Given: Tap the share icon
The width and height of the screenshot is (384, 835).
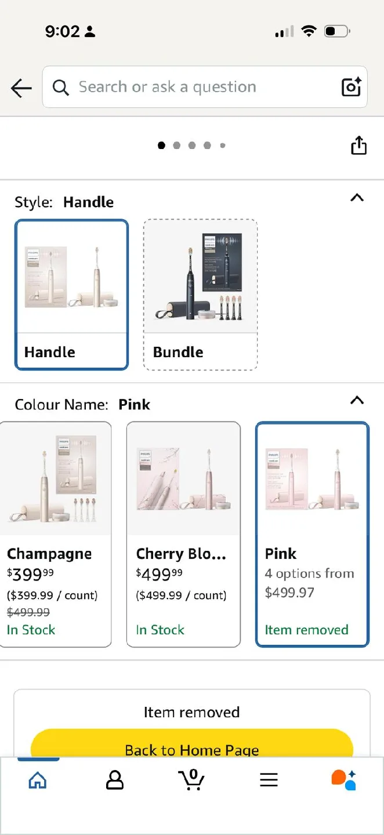Looking at the screenshot, I should 359,146.
